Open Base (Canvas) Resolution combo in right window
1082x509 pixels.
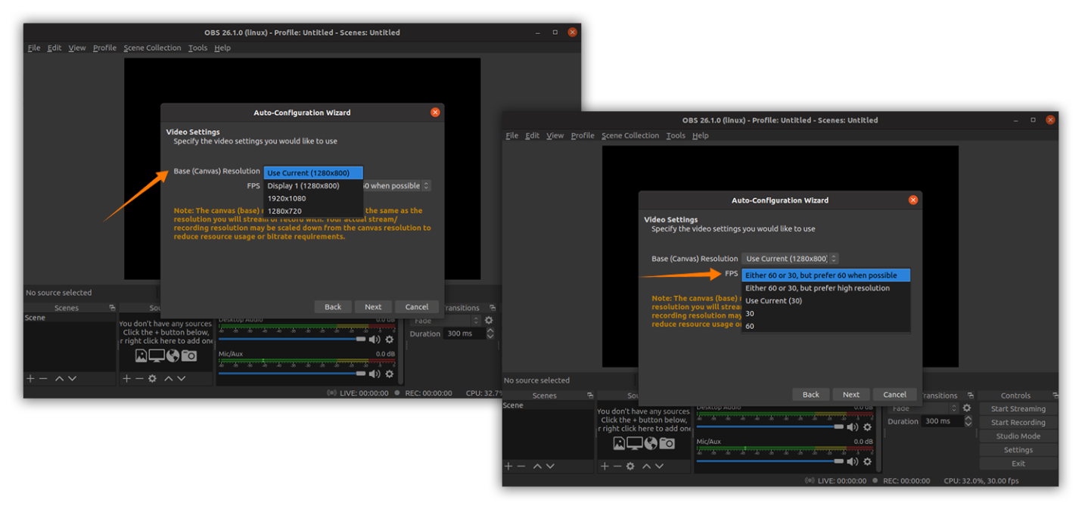pos(790,259)
